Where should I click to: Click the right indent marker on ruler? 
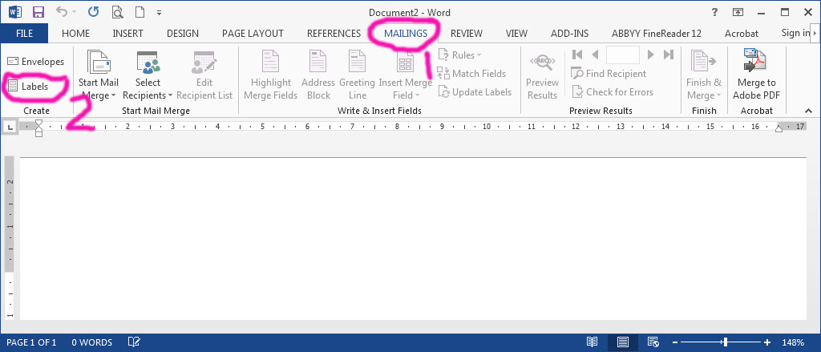pos(778,129)
